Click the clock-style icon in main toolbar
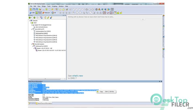Viewport: 193px width, 110px height. (x=96, y=9)
